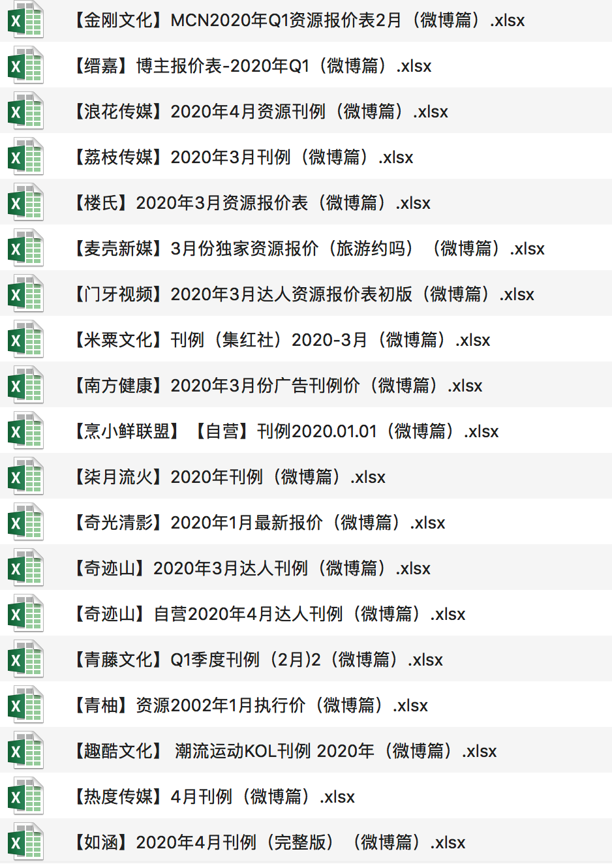Select 青藤文化 Q1季度刊例 file name
Viewport: 612px width, 864px height.
256,660
